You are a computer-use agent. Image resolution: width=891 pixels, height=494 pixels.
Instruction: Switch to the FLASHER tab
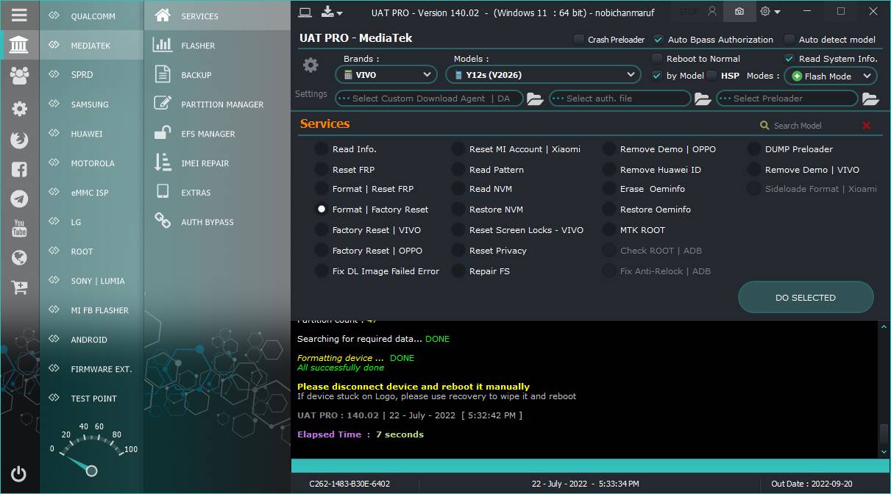coord(217,46)
